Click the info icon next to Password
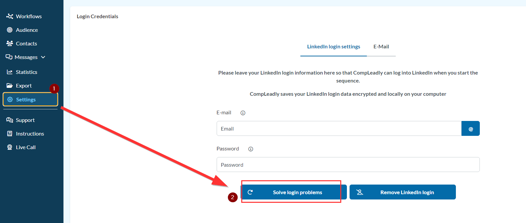The width and height of the screenshot is (526, 223). [x=251, y=149]
